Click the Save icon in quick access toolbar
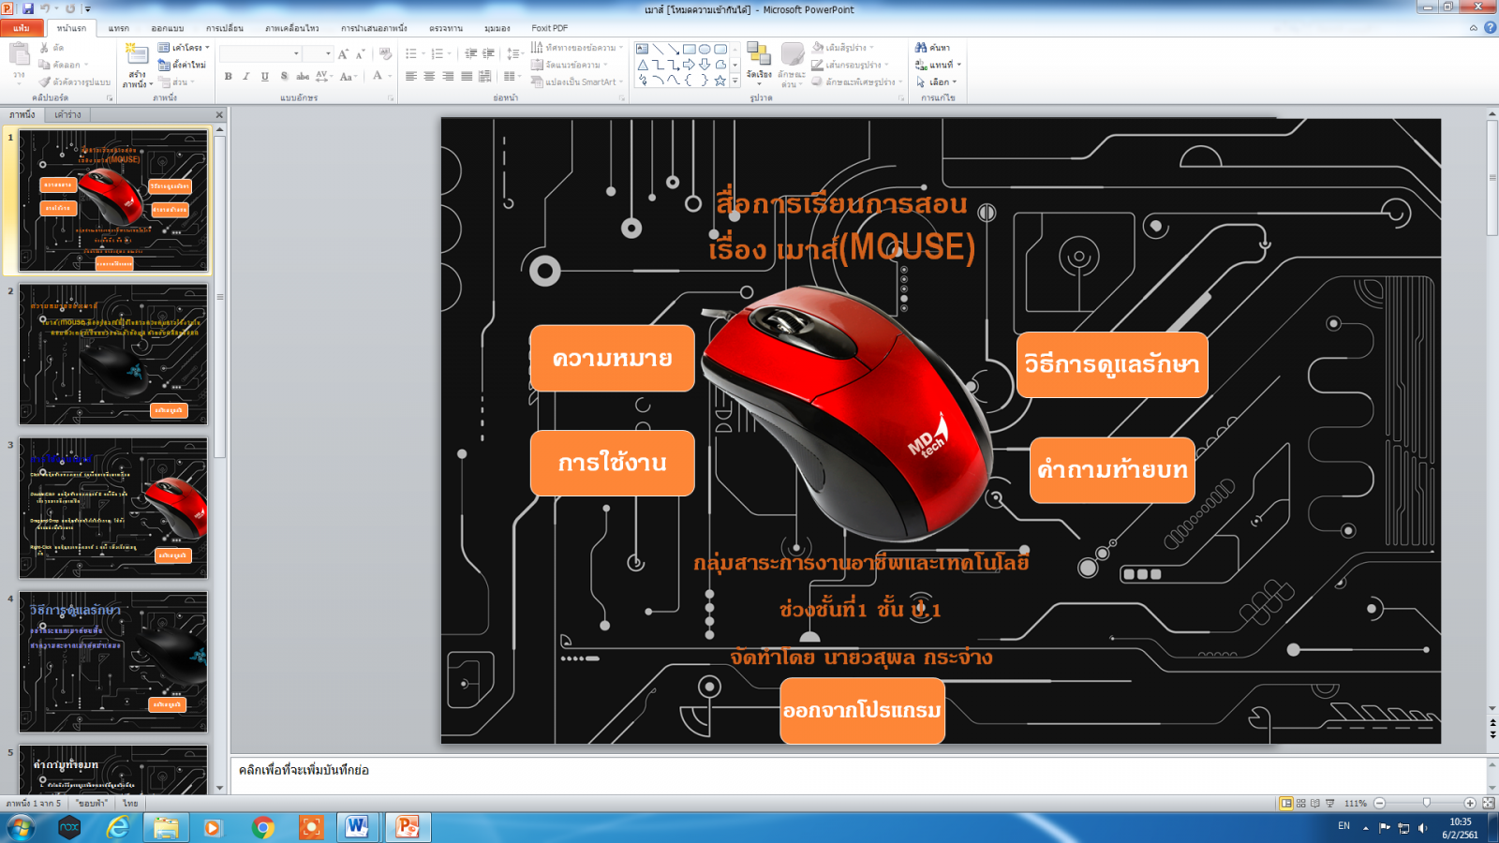This screenshot has width=1499, height=843. point(28,8)
